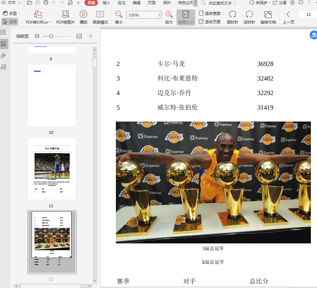Open the 保护 tab
The image size is (317, 288).
pos(167,3)
